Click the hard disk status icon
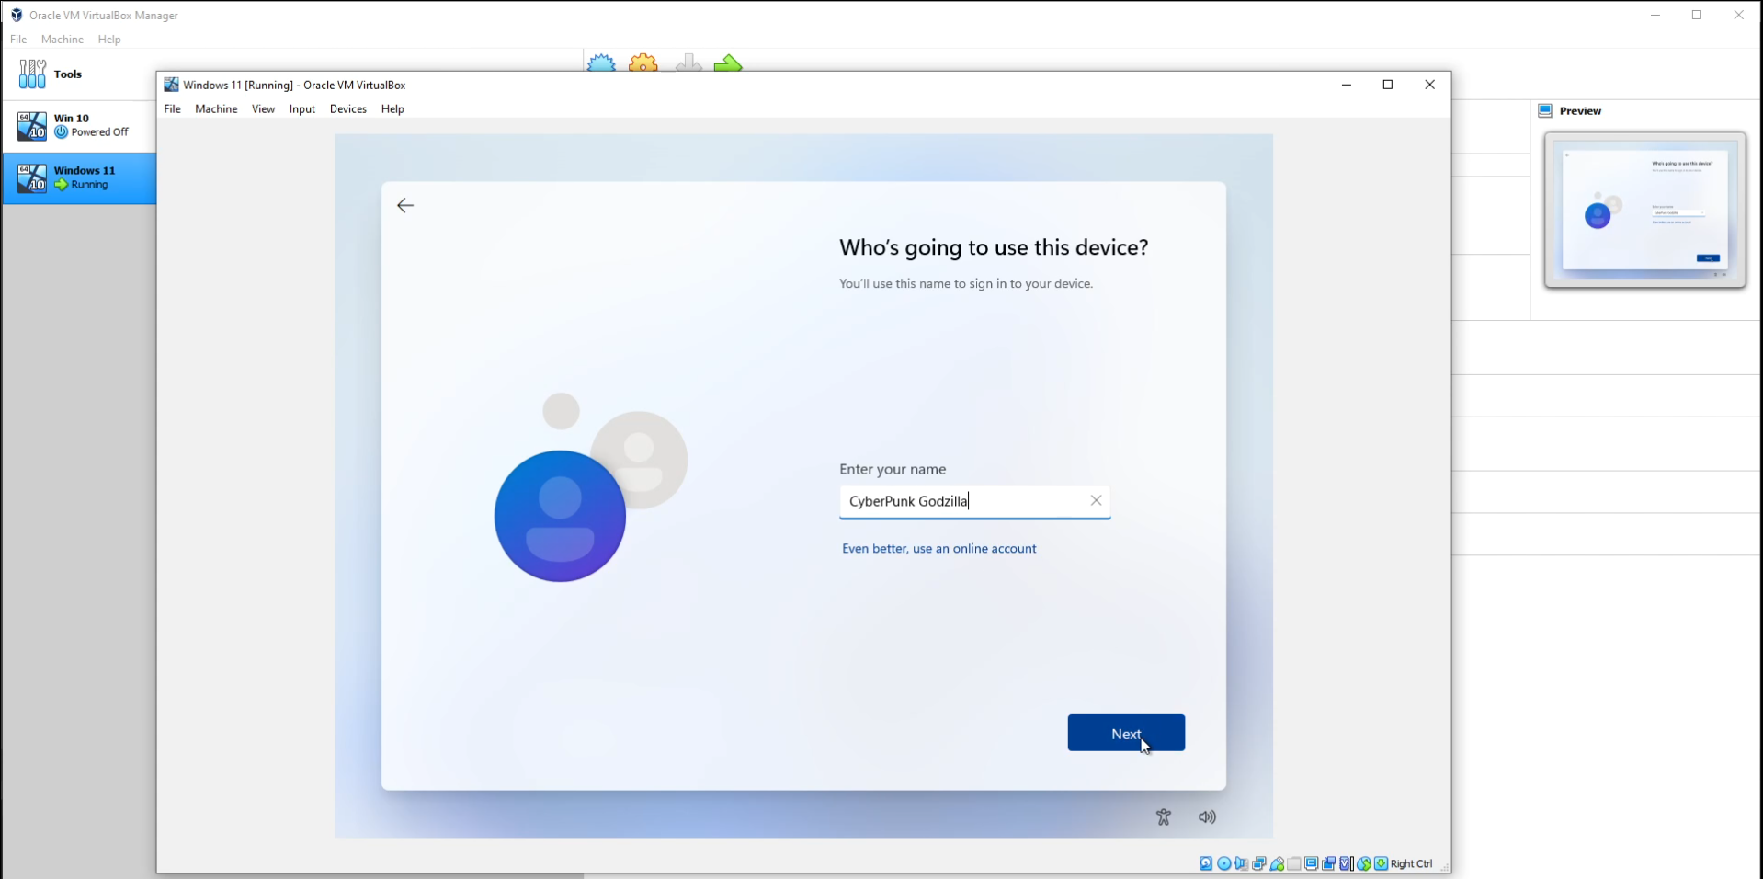This screenshot has width=1763, height=879. 1206,863
